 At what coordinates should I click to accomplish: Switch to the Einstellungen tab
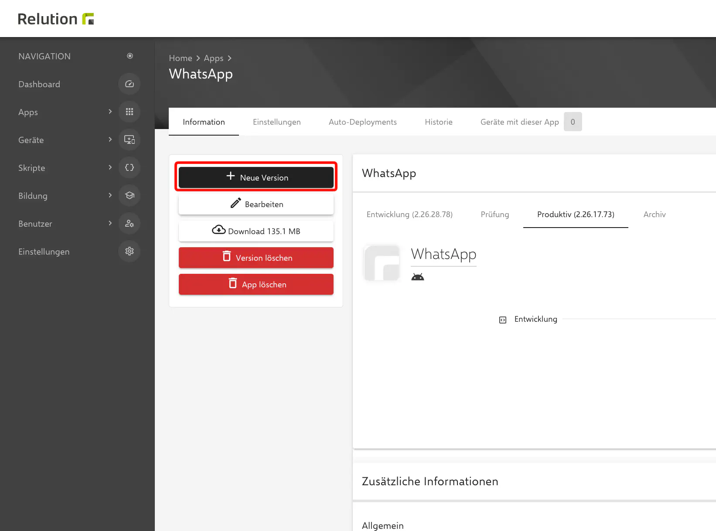(x=277, y=122)
